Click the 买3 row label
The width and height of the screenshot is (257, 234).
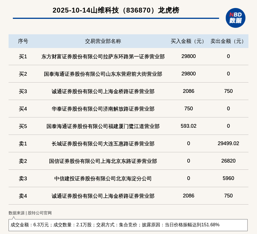click(23, 91)
